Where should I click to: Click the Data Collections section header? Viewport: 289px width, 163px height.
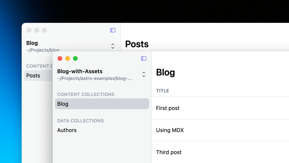click(x=80, y=121)
